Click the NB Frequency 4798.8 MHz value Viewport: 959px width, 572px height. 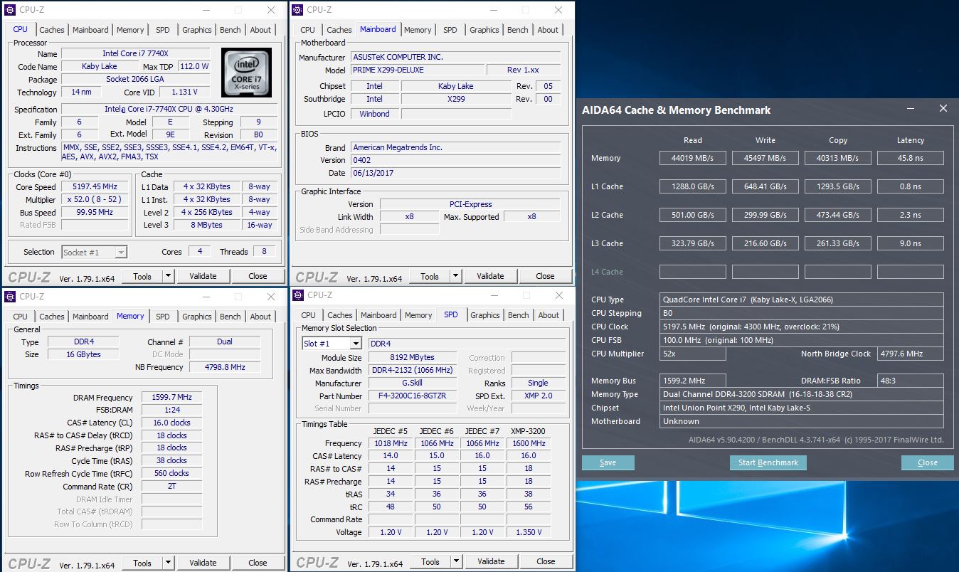[x=225, y=367]
